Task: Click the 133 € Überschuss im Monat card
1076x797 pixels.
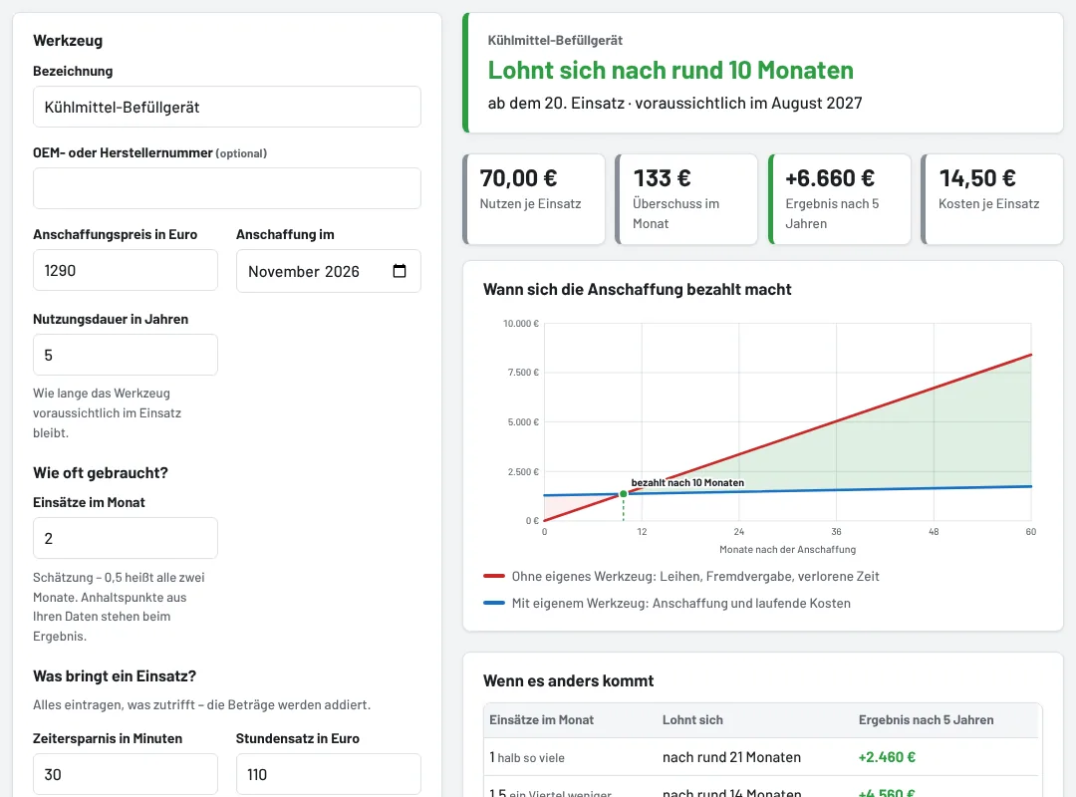Action: click(686, 199)
